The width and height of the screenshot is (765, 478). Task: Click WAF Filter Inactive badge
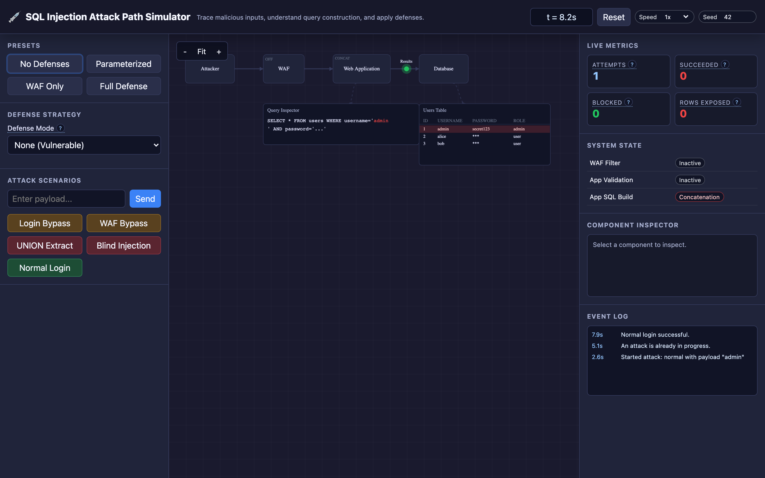tap(690, 163)
